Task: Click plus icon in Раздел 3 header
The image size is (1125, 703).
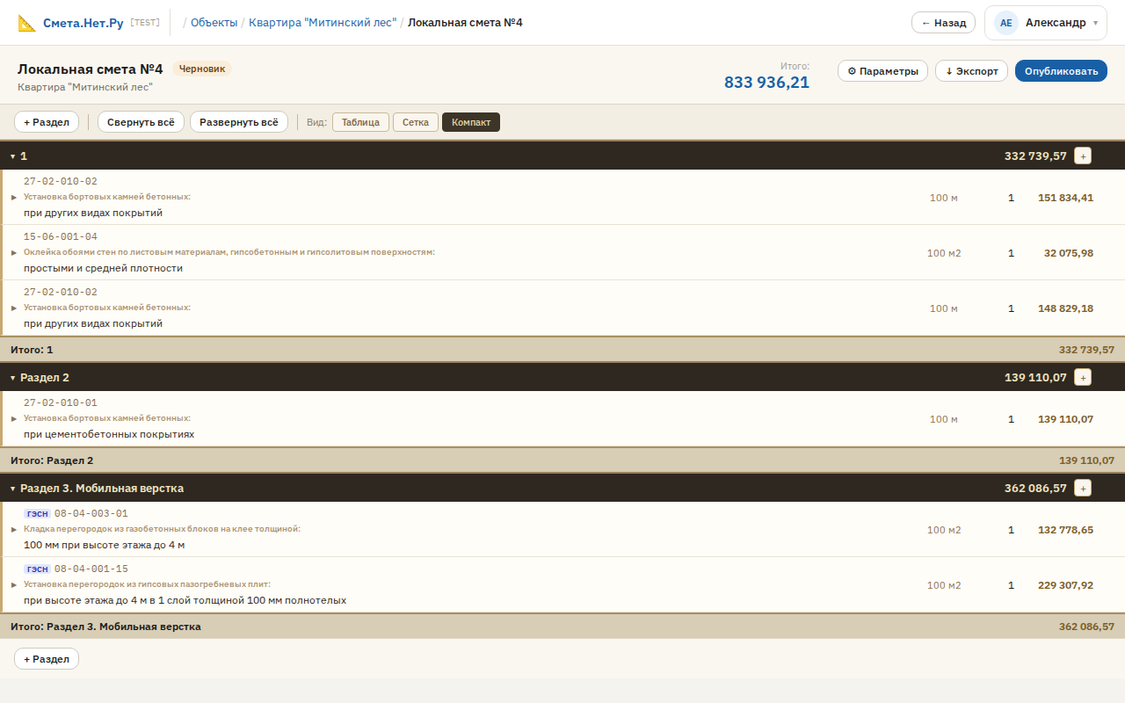Action: point(1083,488)
